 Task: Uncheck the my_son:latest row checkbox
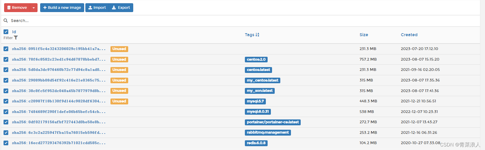pyautogui.click(x=6, y=91)
